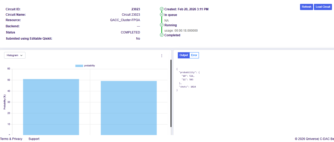The width and height of the screenshot is (334, 142).
Task: Select the Output tab
Action: (x=183, y=55)
